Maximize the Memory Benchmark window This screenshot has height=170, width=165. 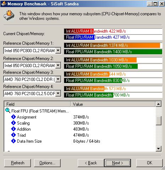tap(155, 4)
